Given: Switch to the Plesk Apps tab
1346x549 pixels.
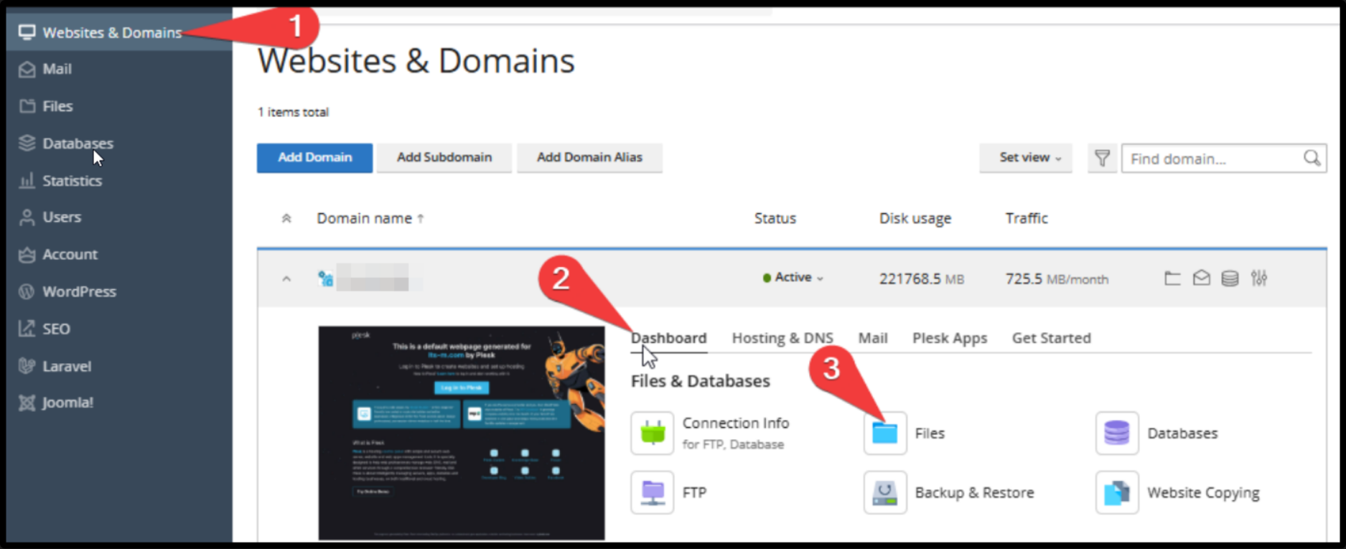Looking at the screenshot, I should point(949,338).
